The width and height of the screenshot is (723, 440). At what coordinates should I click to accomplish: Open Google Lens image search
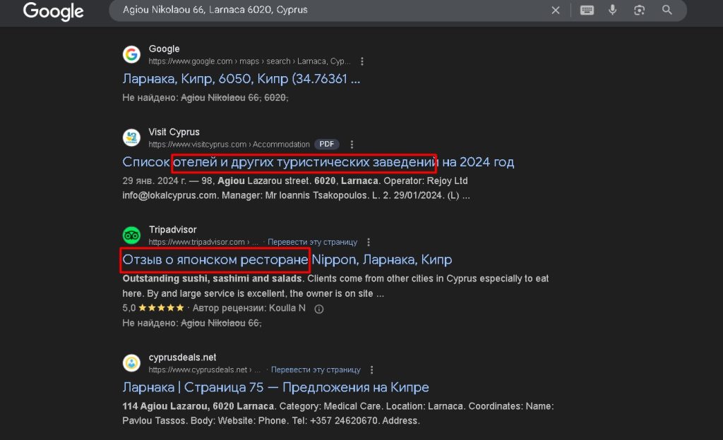tap(639, 10)
